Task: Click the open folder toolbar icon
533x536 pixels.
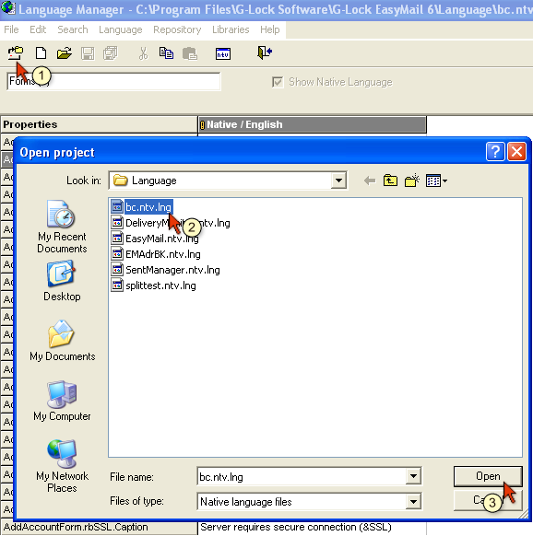Action: pyautogui.click(x=65, y=53)
